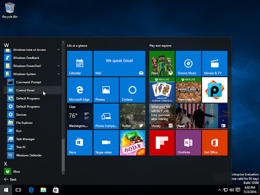
Task: Select the Recycle Bin desktop icon
Action: tap(10, 10)
